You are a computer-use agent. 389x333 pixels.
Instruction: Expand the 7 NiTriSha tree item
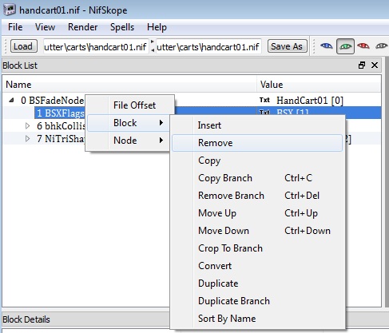tap(27, 139)
